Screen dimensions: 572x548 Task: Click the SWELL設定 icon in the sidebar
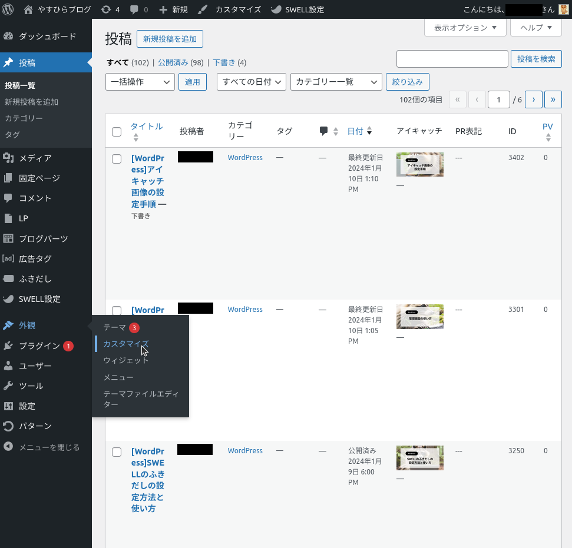coord(8,298)
